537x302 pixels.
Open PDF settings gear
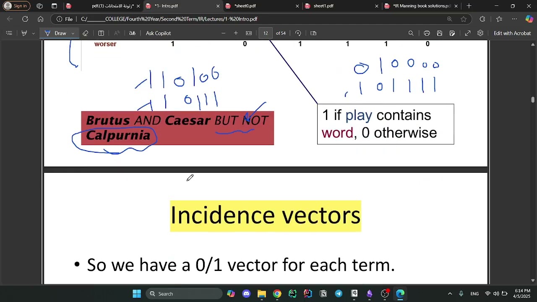480,33
